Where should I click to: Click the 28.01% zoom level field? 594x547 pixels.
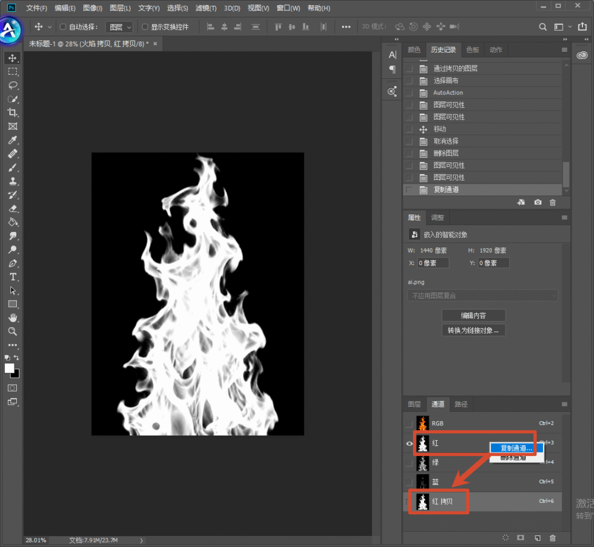[x=36, y=540]
